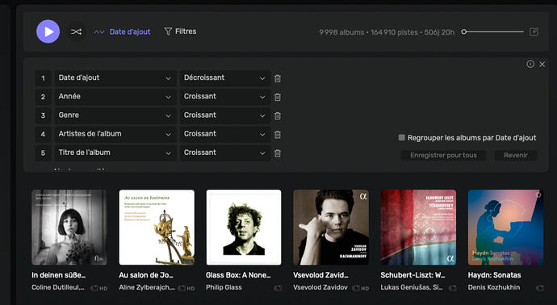Viewport: 557px width, 305px height.
Task: Close the sort criteria panel
Action: point(542,65)
